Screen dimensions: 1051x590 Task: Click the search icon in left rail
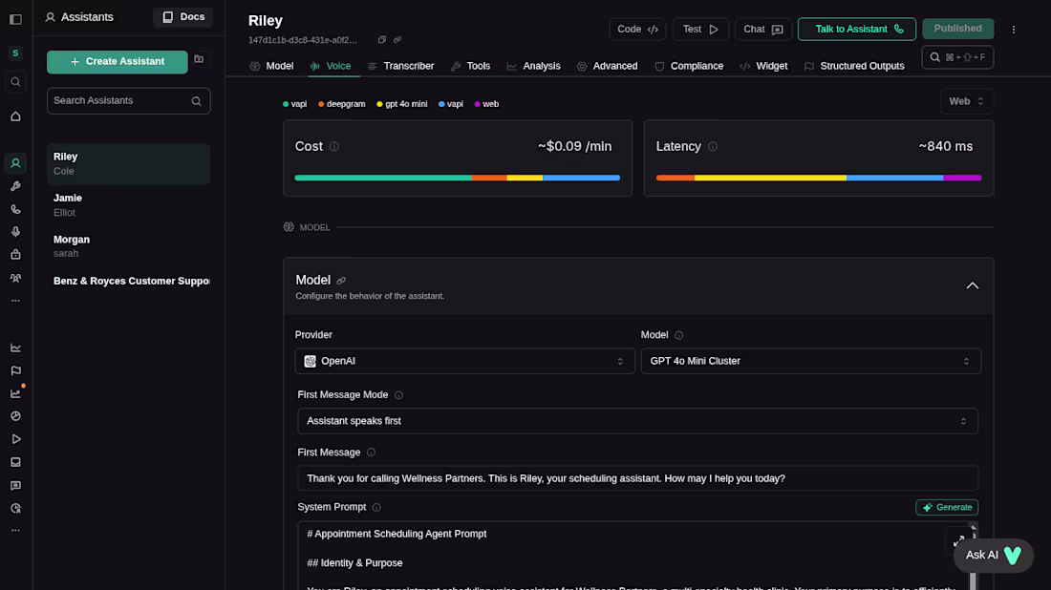click(x=15, y=82)
